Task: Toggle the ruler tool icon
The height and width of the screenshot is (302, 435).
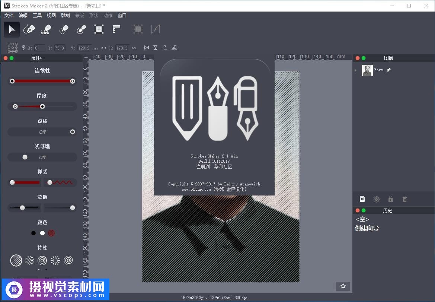Action: tap(116, 29)
